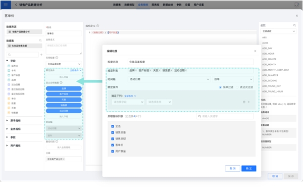Switch to the 数据集 top tab
Viewport: 303px width, 190px height.
pos(117,5)
